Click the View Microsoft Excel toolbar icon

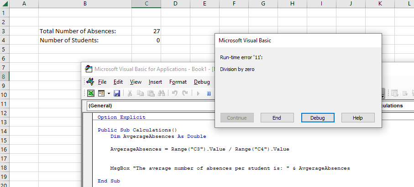91,93
